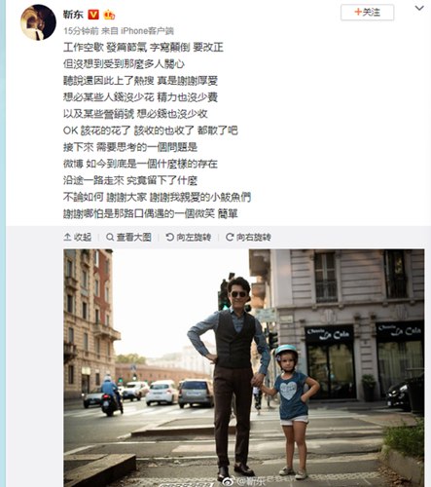Image resolution: width=431 pixels, height=487 pixels.
Task: Expand the post options chevron menu
Action: coord(419,8)
